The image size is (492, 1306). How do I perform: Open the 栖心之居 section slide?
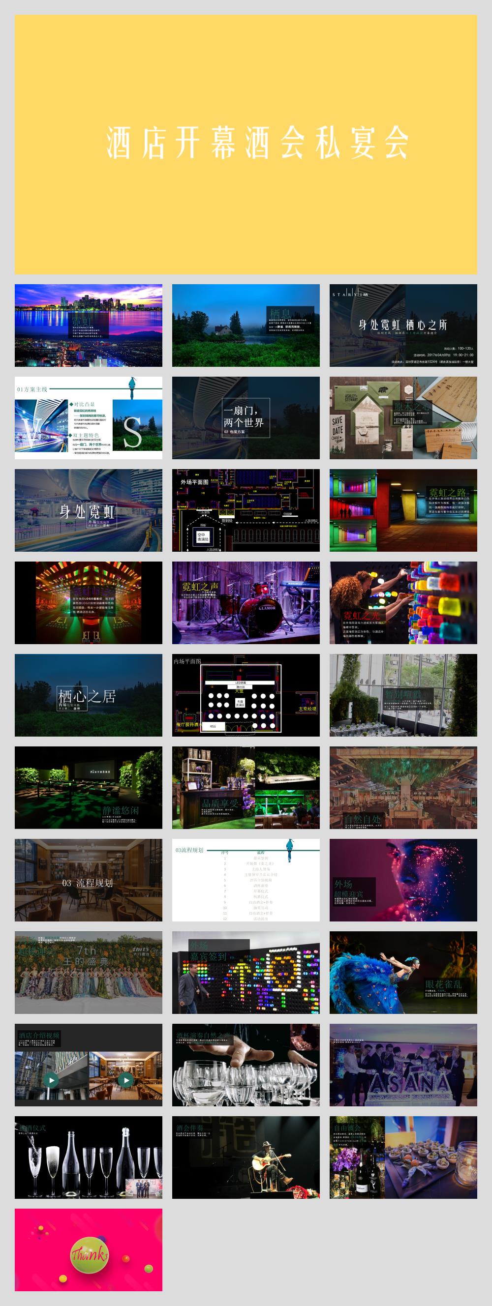pos(88,695)
